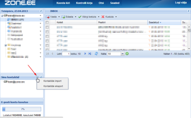This screenshot has width=191, height=118.
Task: Collapse the mail account tree node
Action: coord(2,16)
